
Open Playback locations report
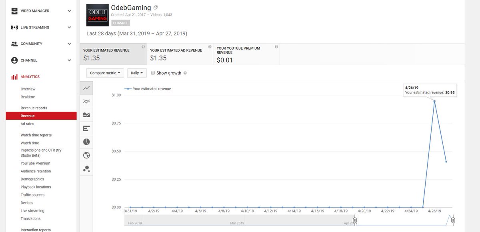coord(36,187)
